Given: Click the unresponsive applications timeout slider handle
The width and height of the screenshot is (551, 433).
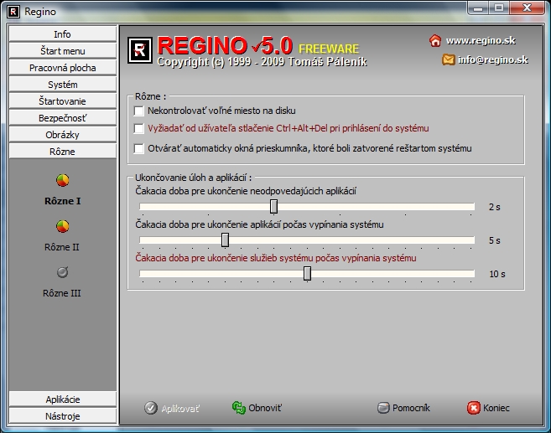Looking at the screenshot, I should pos(273,206).
